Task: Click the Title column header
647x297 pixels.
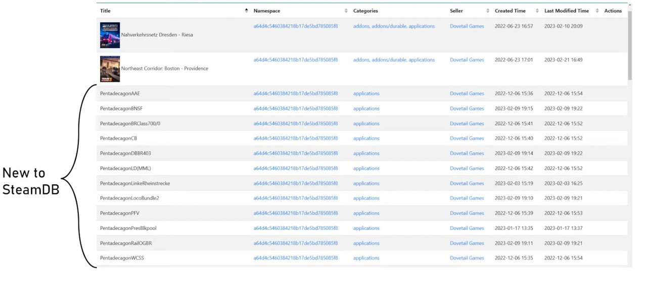Action: [x=105, y=11]
